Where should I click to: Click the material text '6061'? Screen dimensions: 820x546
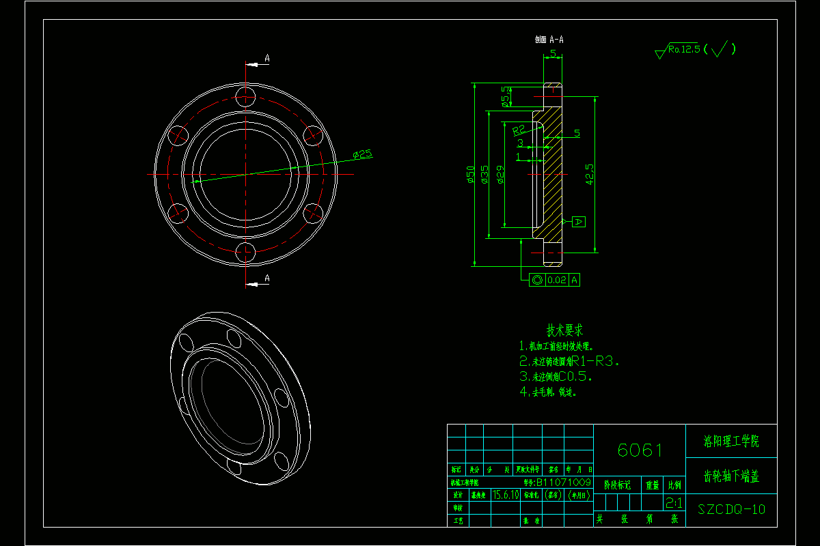(640, 450)
